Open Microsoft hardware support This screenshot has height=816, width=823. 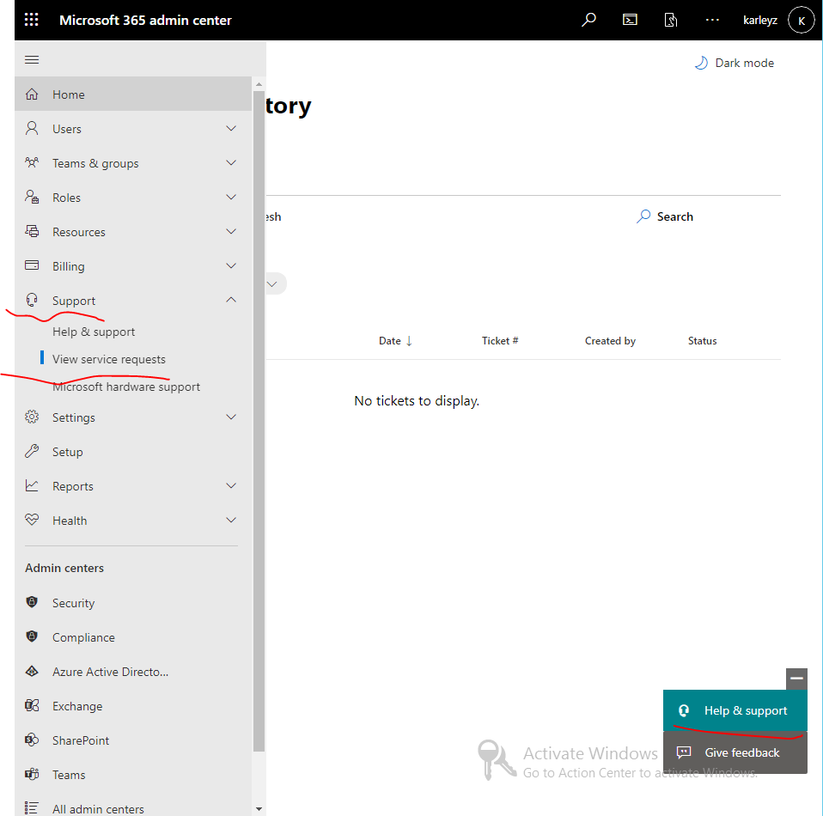(x=126, y=387)
